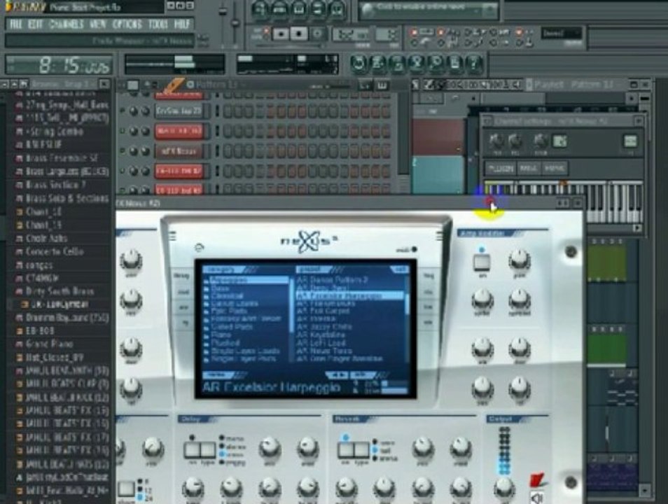Image resolution: width=668 pixels, height=504 pixels.
Task: Click the graph editor icon in step sequencer
Action: (365, 85)
